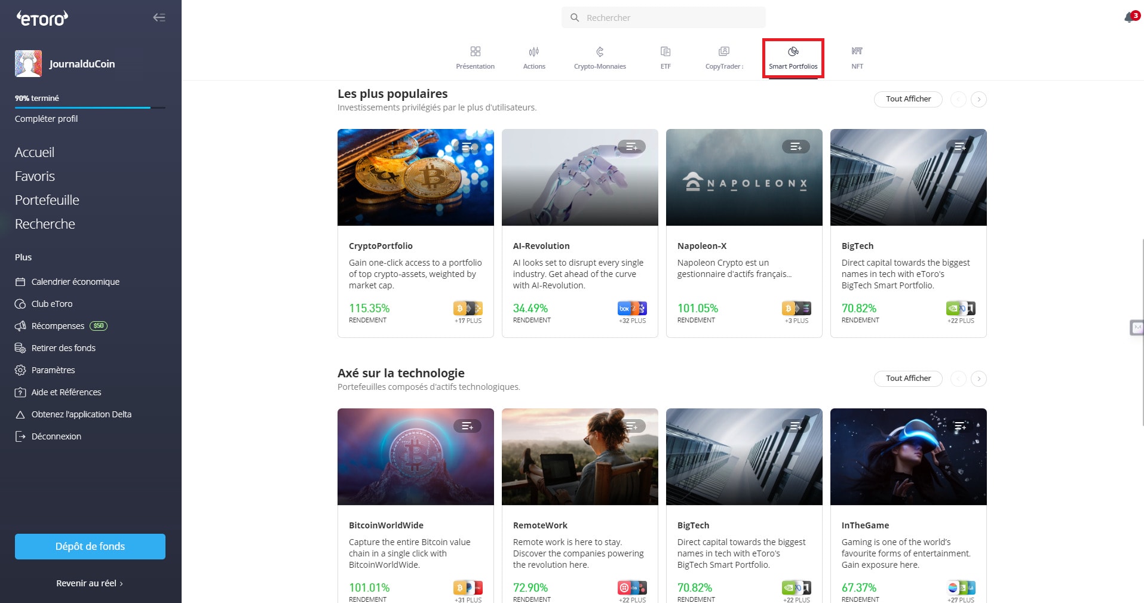Image resolution: width=1144 pixels, height=603 pixels.
Task: Open the Présentation tab
Action: [475, 58]
